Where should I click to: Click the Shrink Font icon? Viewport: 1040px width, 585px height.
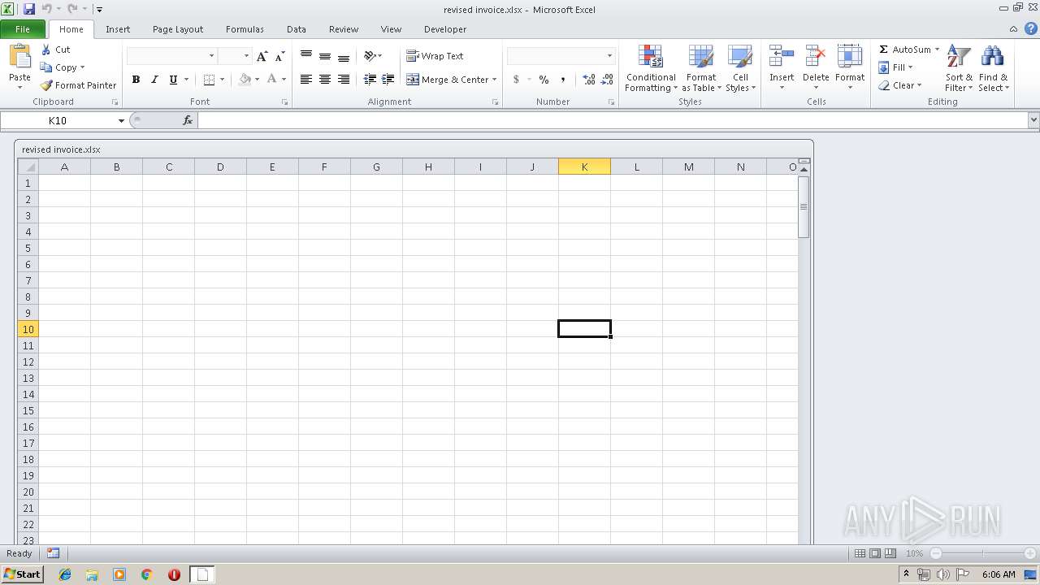point(279,56)
